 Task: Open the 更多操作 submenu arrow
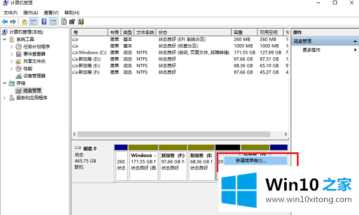click(x=355, y=50)
